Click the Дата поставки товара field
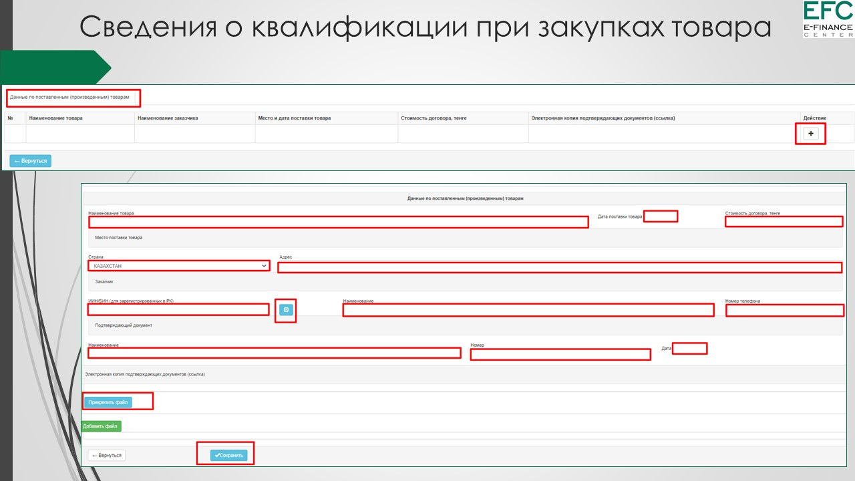855x481 pixels. [x=661, y=216]
